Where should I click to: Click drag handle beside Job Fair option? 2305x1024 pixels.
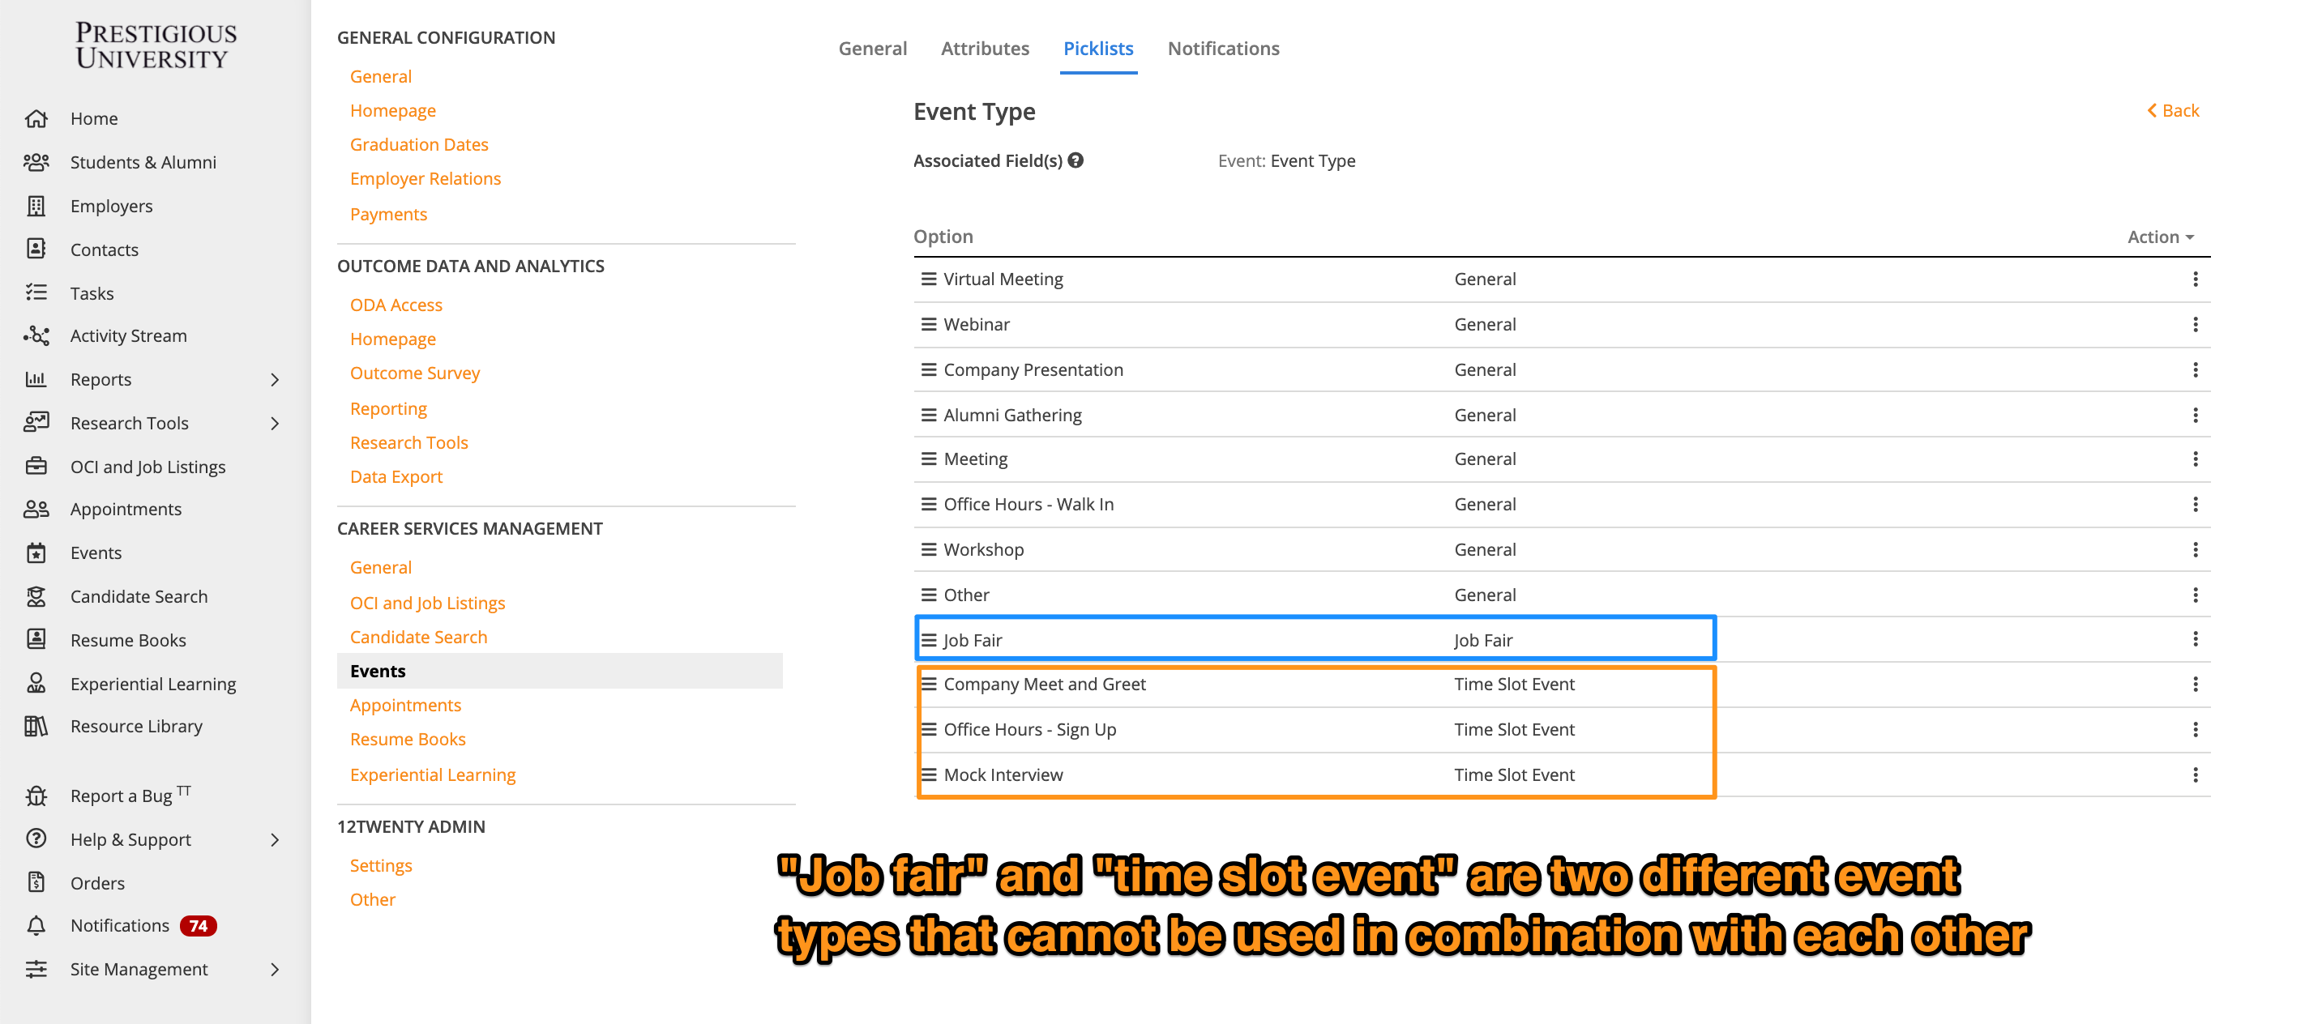pos(928,640)
